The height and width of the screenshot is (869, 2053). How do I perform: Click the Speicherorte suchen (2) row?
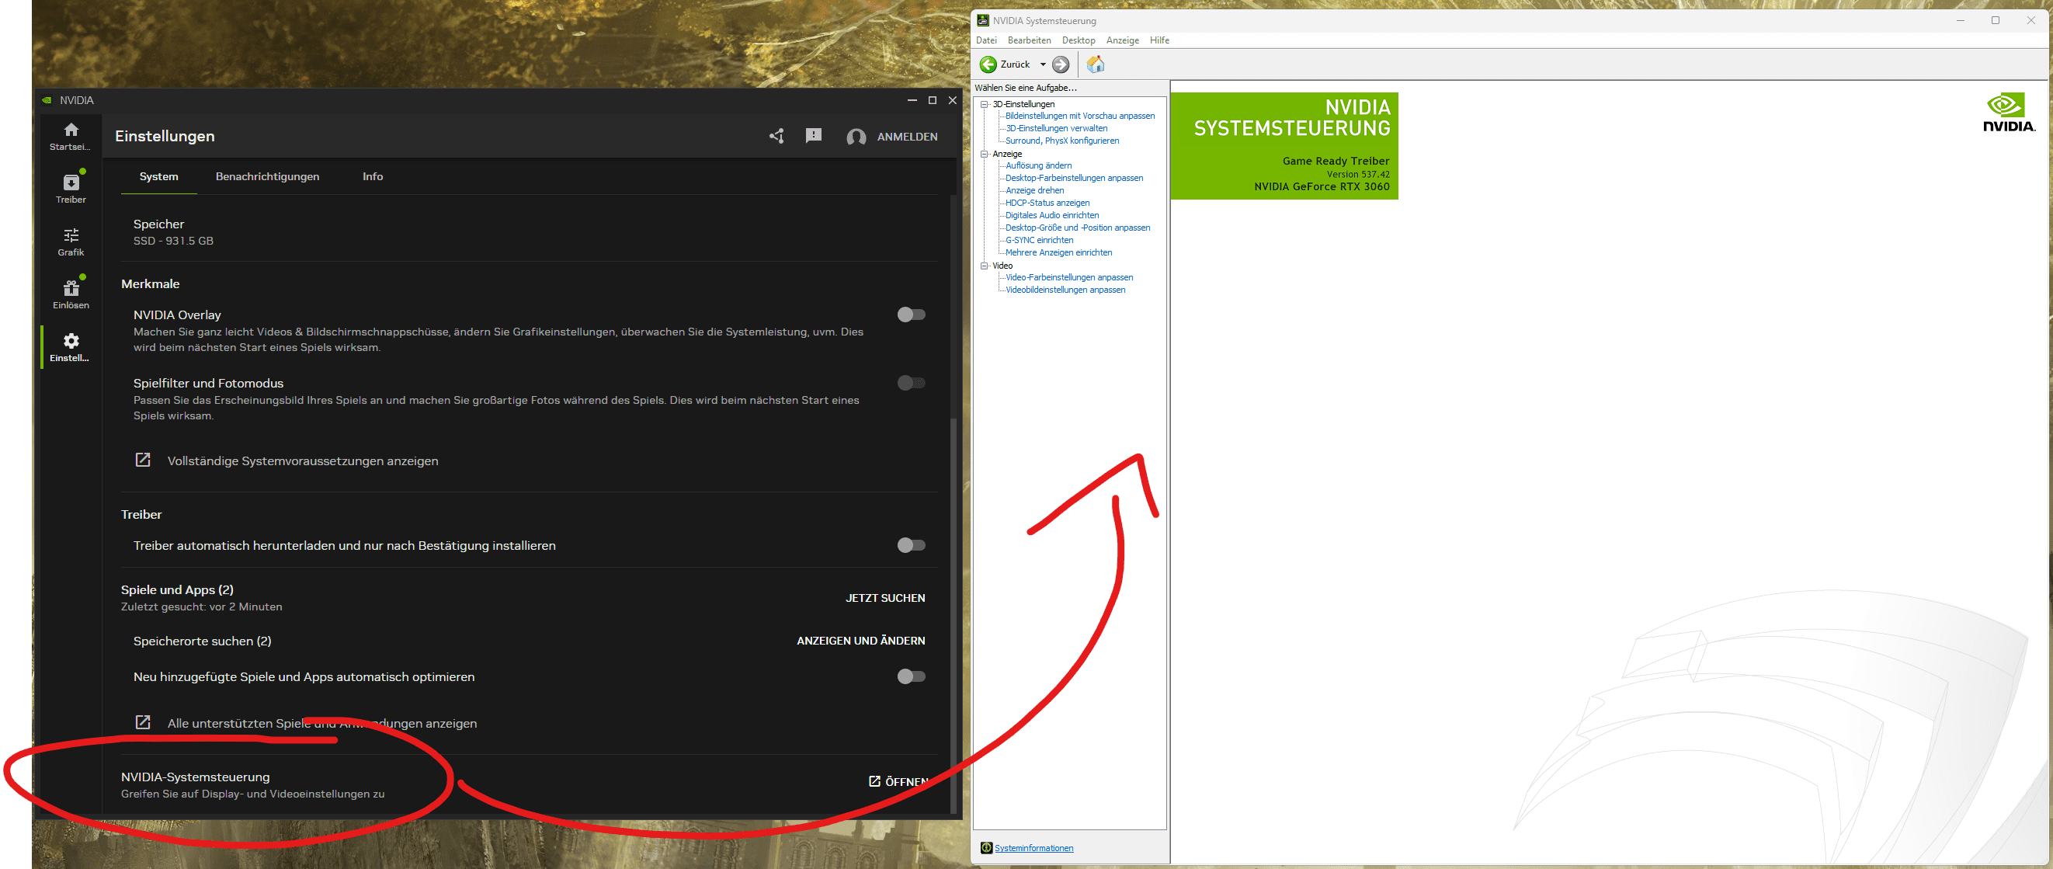click(x=530, y=641)
